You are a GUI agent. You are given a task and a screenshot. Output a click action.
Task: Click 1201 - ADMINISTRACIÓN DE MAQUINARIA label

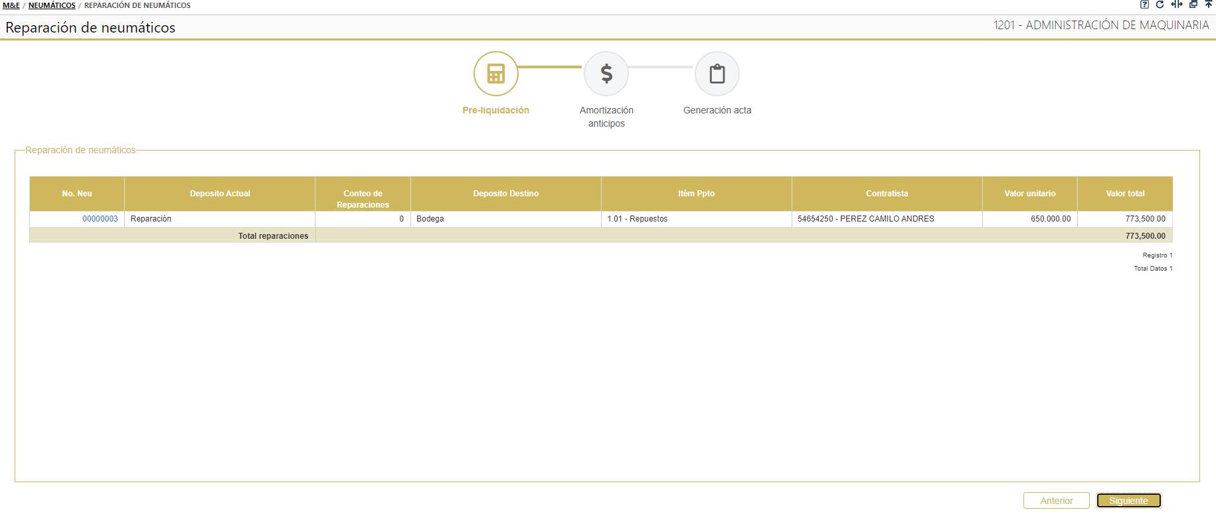point(1101,25)
